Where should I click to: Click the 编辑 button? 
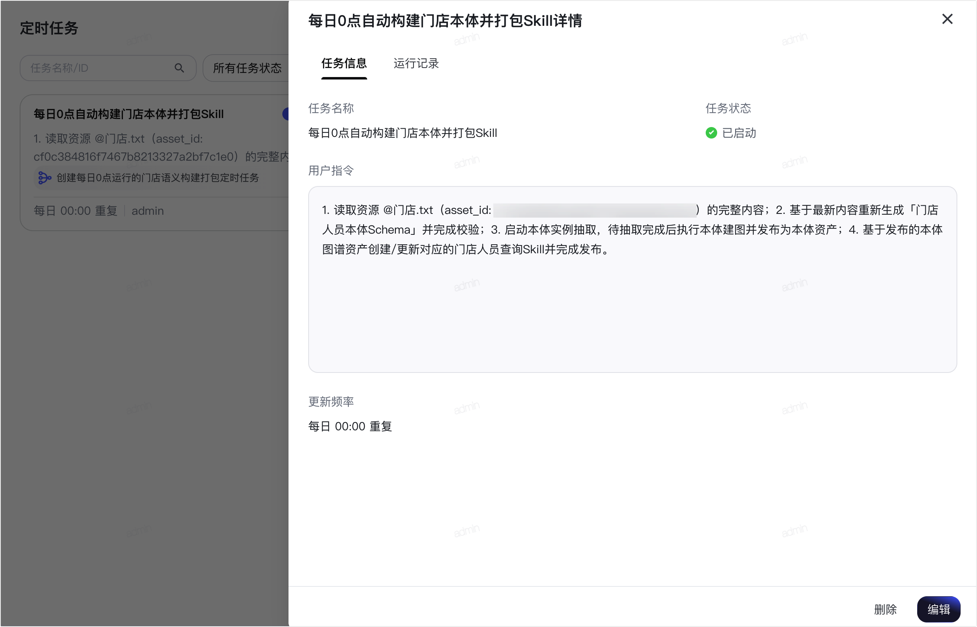[938, 609]
